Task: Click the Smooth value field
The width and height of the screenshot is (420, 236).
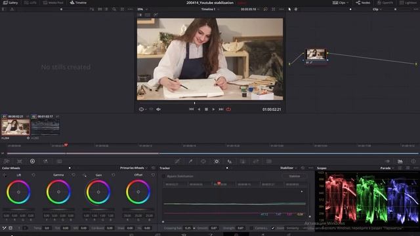Action: (213, 228)
